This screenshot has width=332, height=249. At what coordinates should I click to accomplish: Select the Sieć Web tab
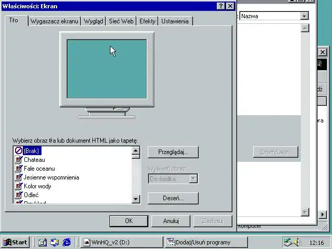pyautogui.click(x=121, y=21)
